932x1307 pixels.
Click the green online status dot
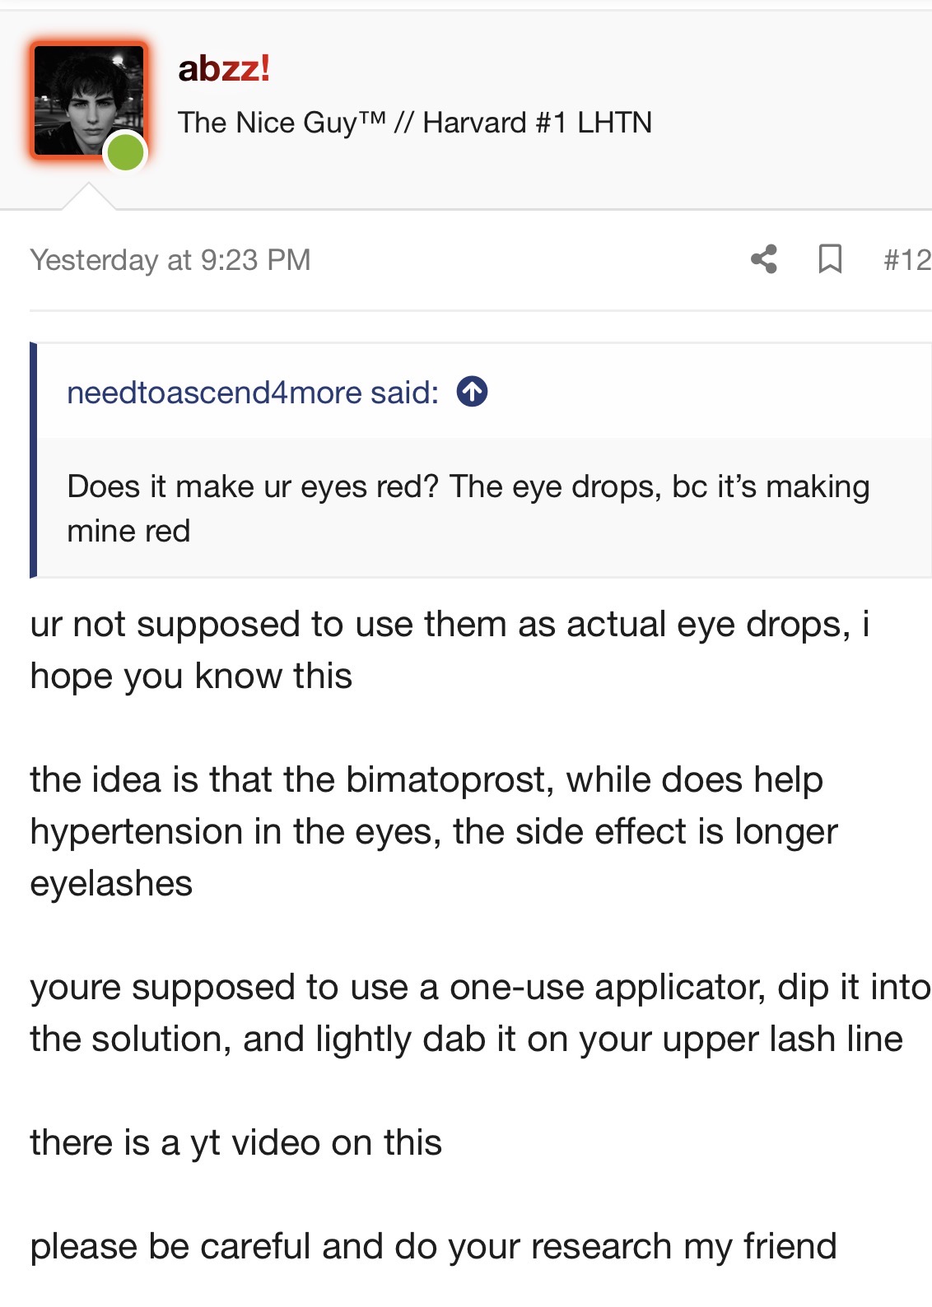[x=126, y=153]
